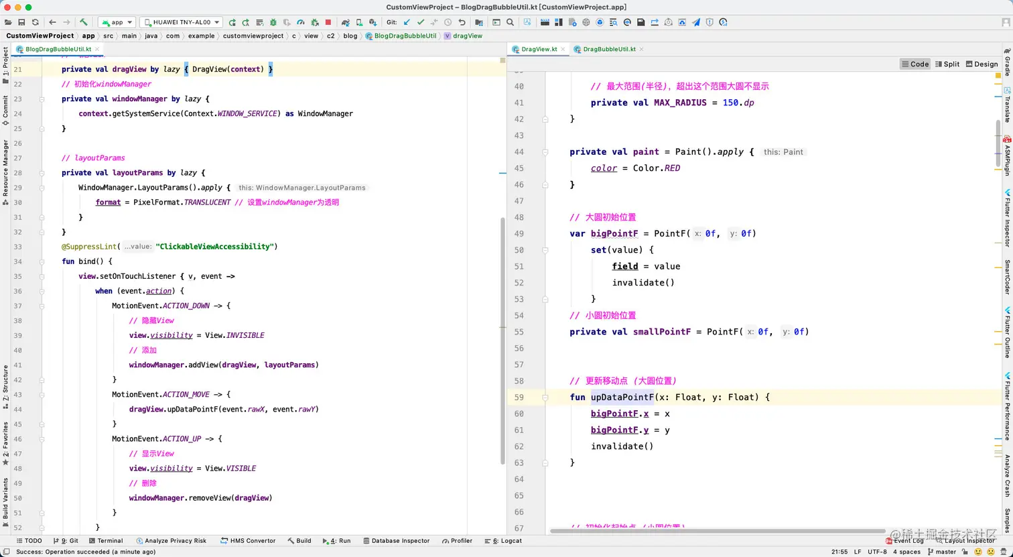Click the Build hammer icon
This screenshot has width=1013, height=557.
pos(84,22)
